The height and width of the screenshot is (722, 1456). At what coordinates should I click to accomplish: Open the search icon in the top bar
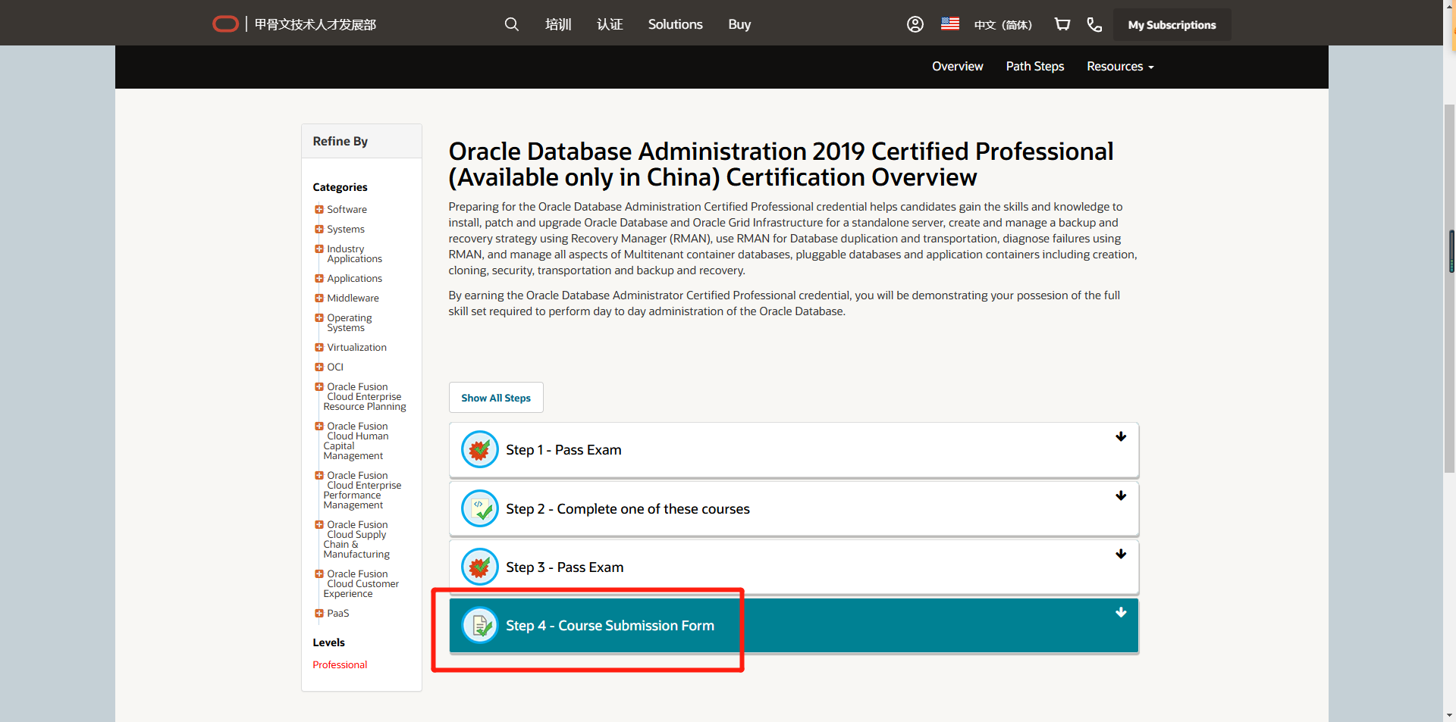[x=511, y=23]
